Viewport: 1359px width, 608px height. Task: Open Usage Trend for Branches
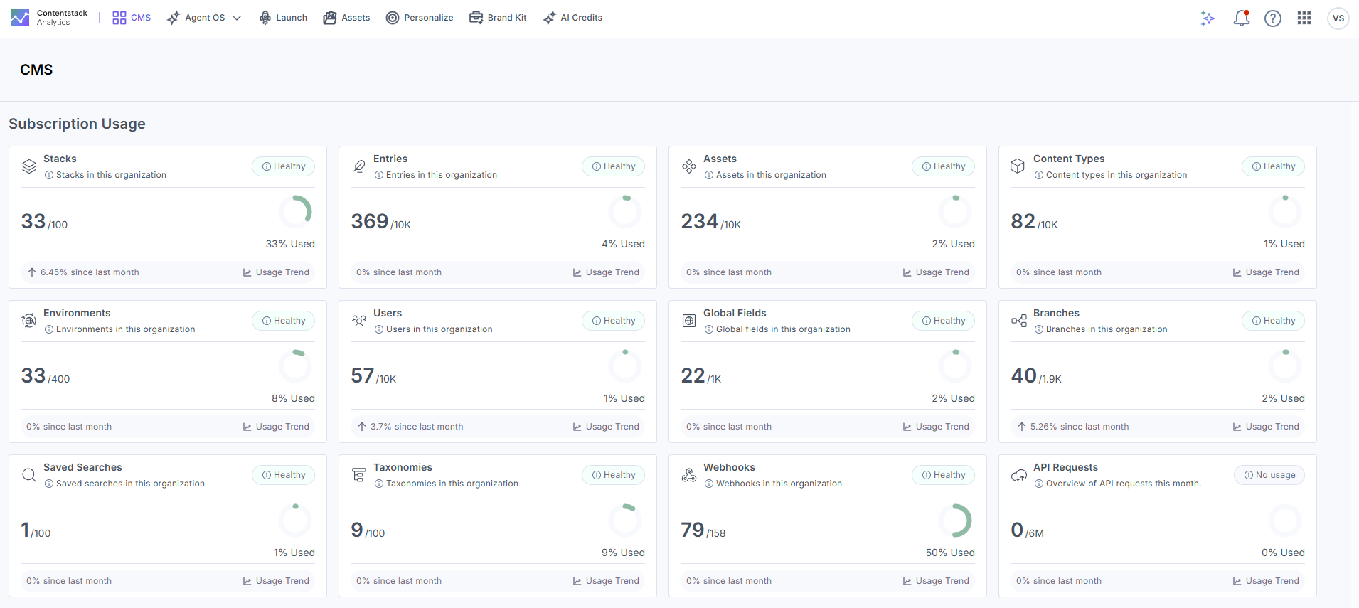coord(1266,427)
